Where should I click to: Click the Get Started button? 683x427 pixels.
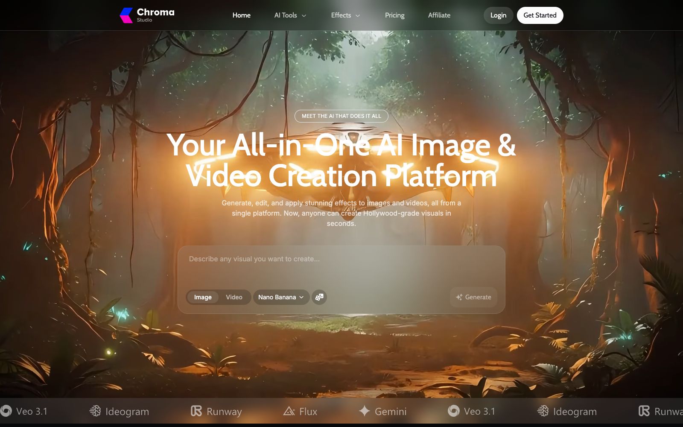point(540,15)
